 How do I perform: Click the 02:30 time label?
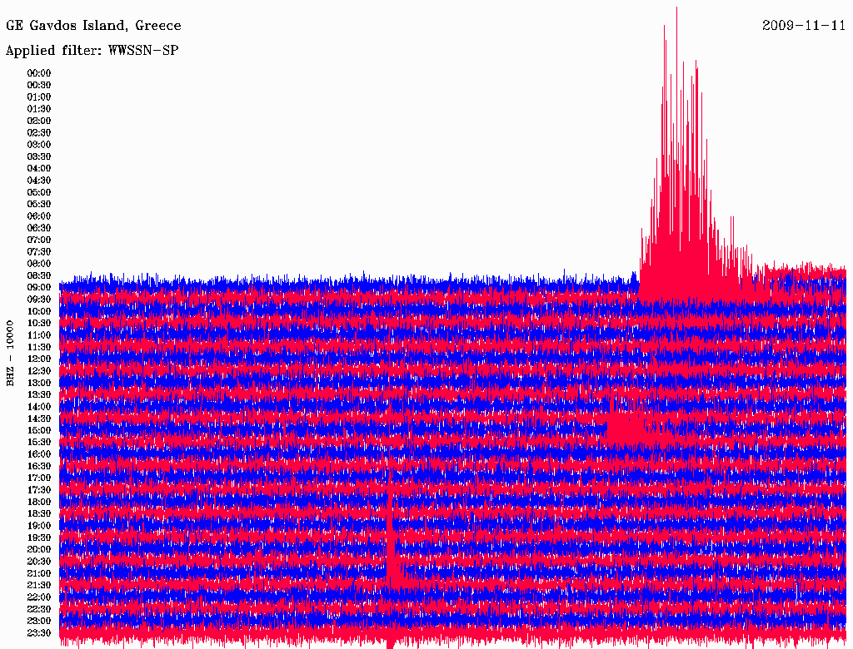(39, 133)
